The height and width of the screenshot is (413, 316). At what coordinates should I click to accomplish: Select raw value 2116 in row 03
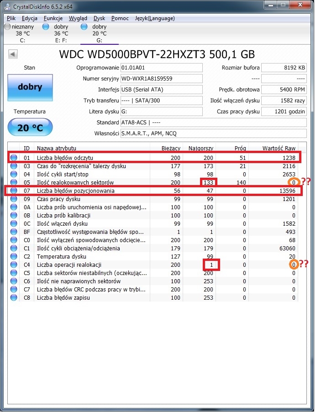[x=289, y=166]
